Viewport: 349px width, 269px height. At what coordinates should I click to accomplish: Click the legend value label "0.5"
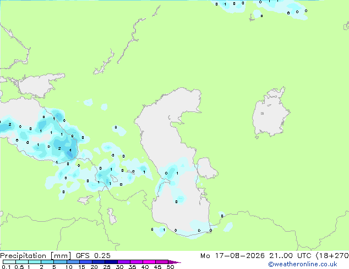click(x=19, y=267)
